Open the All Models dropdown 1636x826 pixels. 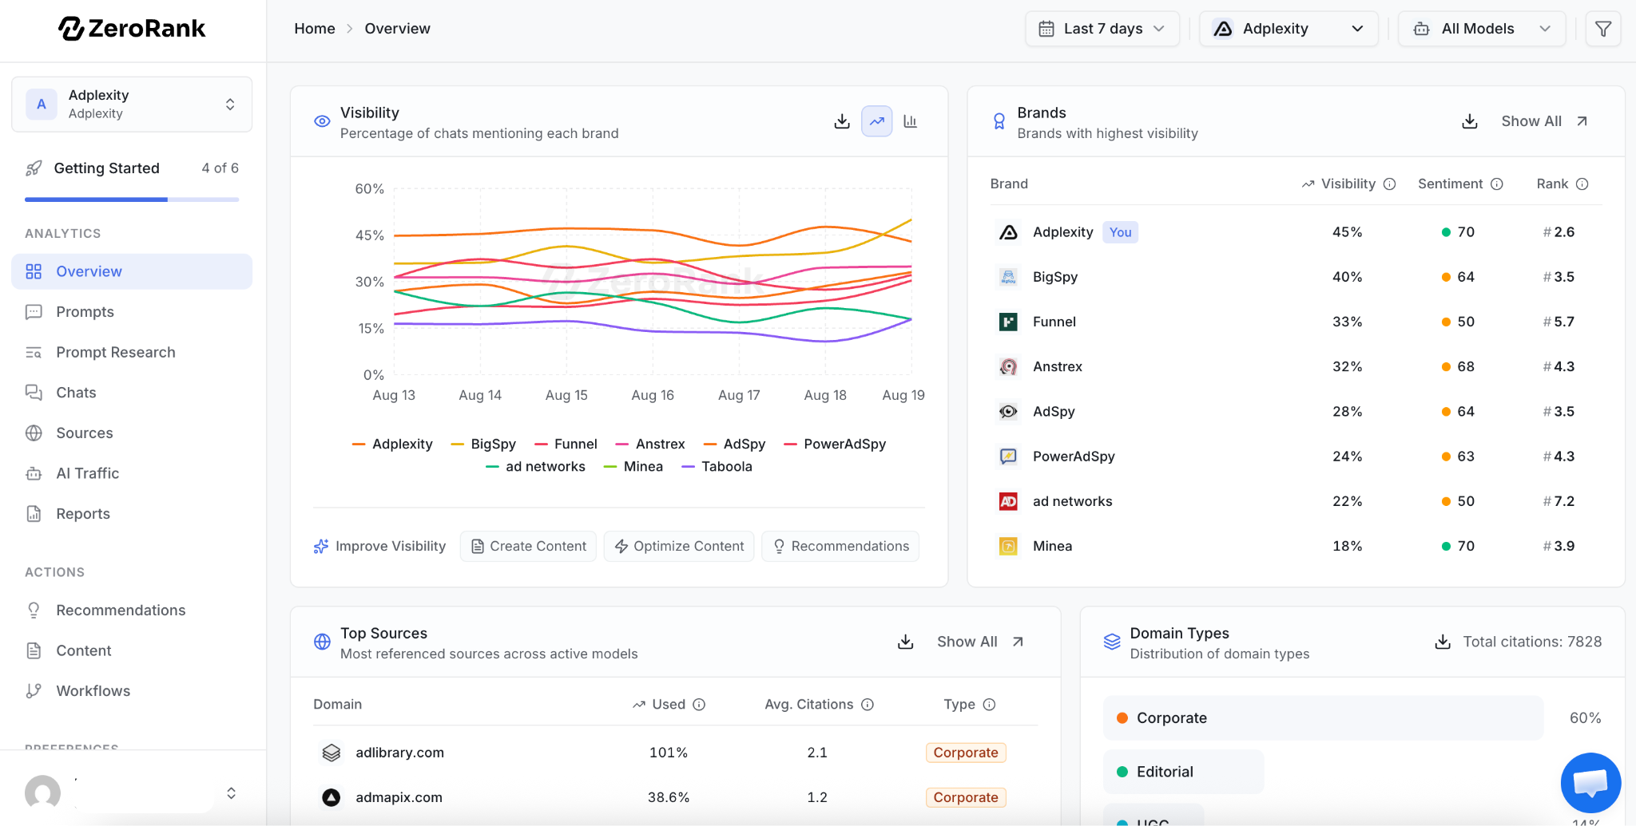[x=1482, y=29]
